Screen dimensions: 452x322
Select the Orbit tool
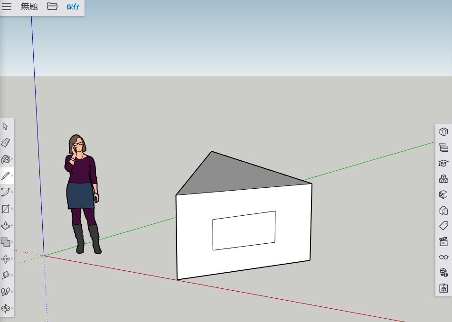[6, 308]
